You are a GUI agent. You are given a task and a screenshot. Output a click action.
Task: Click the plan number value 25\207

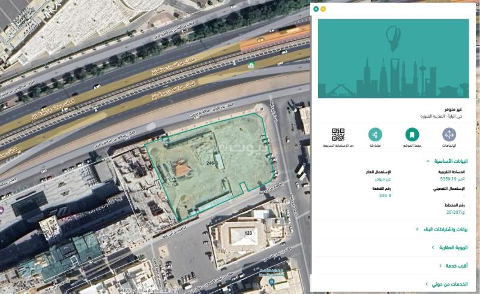click(x=458, y=213)
